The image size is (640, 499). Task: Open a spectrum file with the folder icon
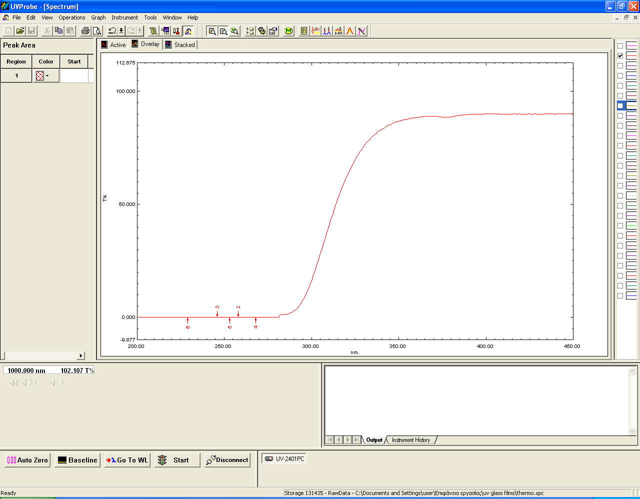[x=20, y=31]
